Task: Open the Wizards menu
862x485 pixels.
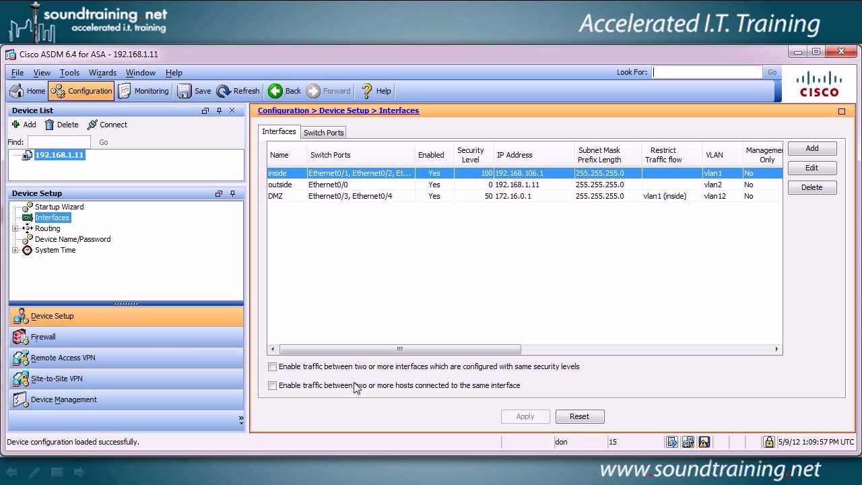Action: [x=102, y=73]
